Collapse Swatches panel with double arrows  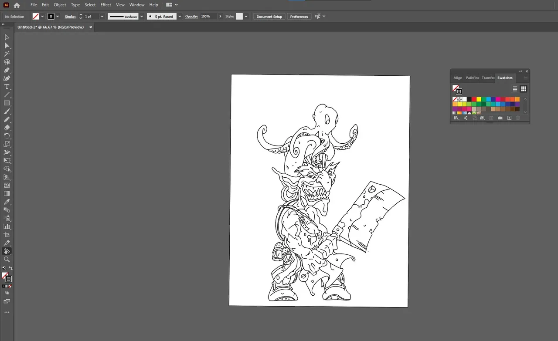[521, 71]
